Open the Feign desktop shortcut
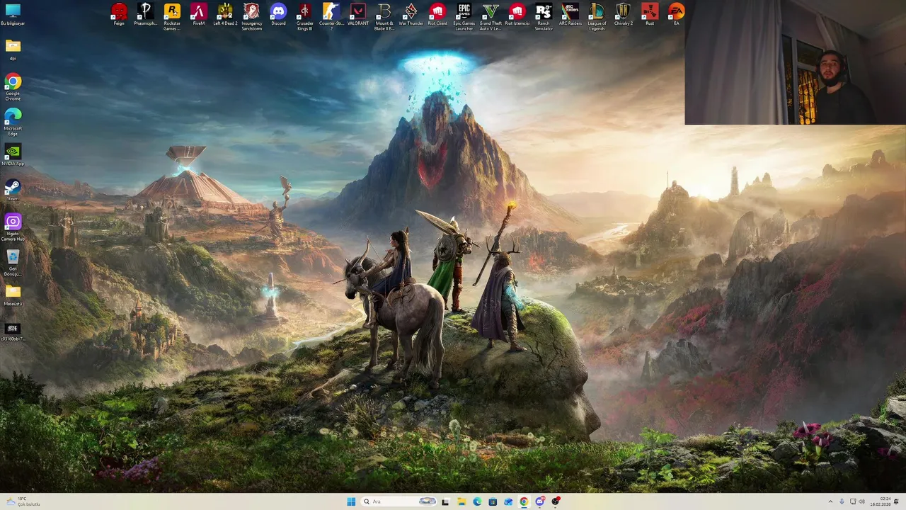Screen dimensions: 906x510 (119, 15)
